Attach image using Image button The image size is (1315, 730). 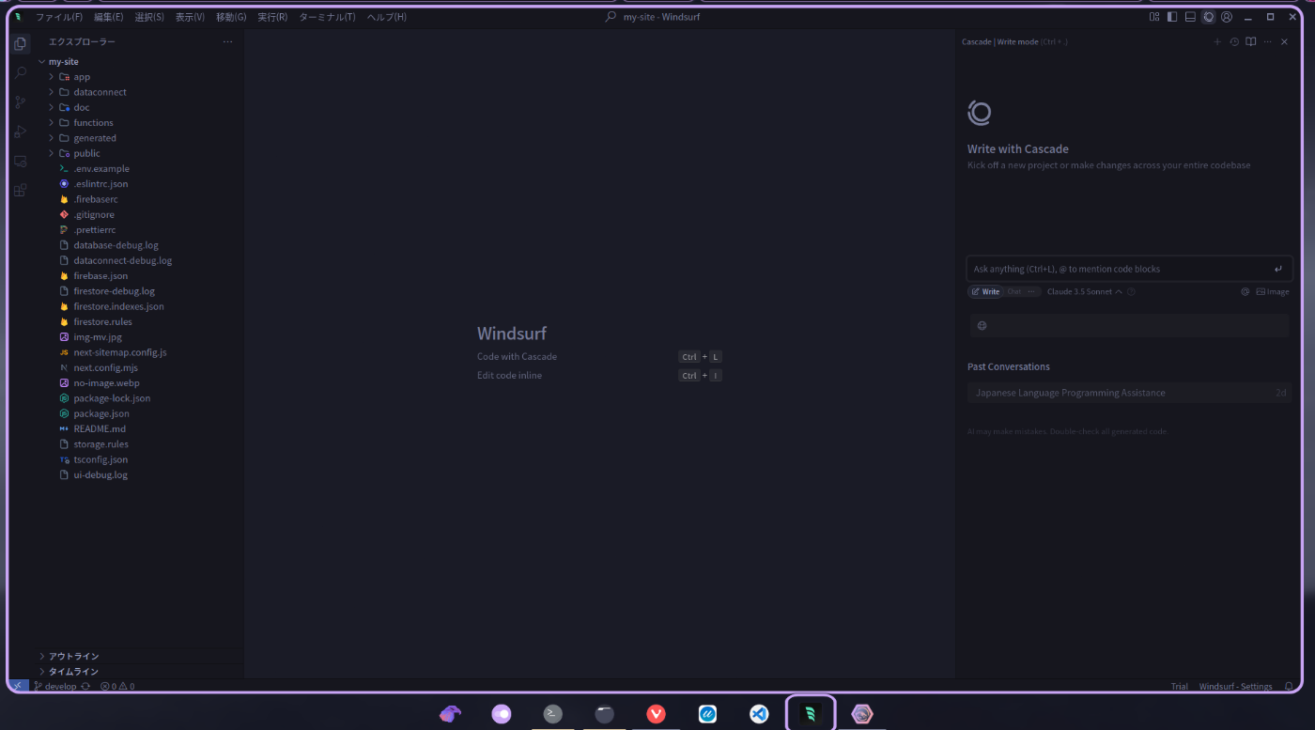(x=1273, y=292)
